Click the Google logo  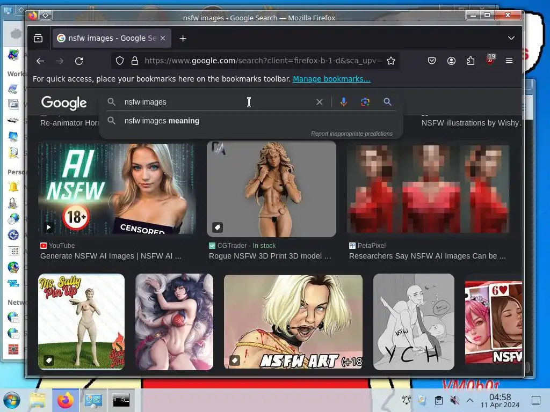tap(64, 102)
